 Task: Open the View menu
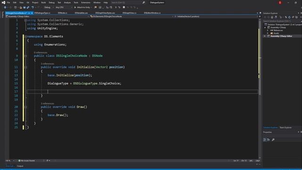click(21, 2)
